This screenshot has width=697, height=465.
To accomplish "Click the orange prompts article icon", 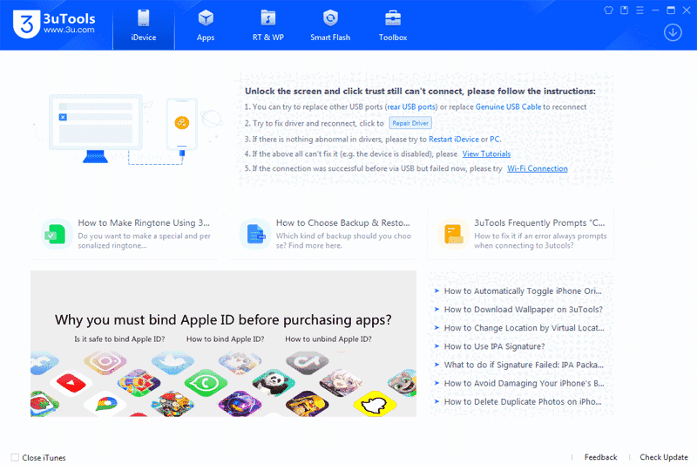I will (x=453, y=234).
